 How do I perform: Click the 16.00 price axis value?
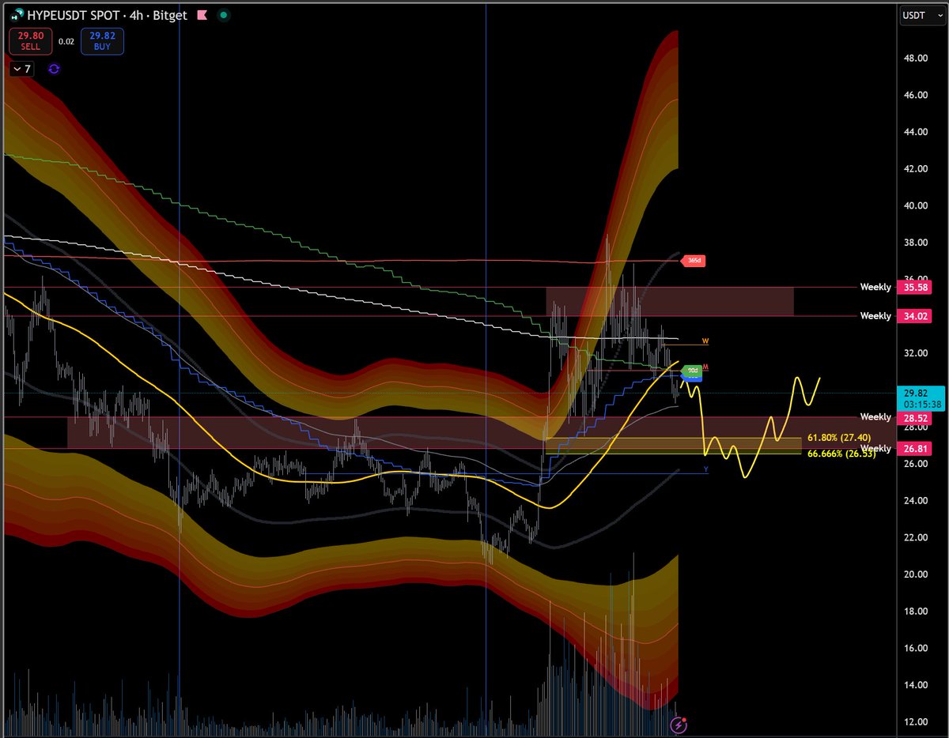pos(917,648)
